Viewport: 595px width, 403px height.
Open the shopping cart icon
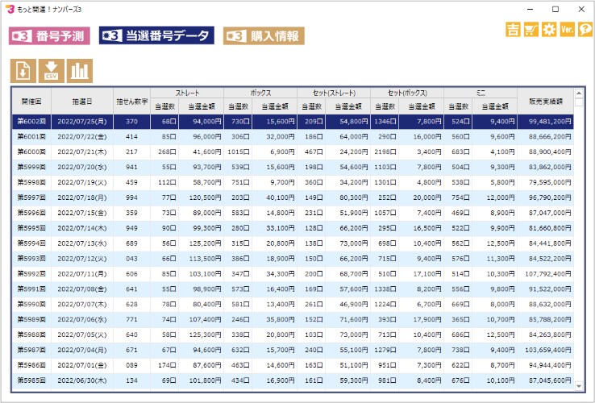pos(531,29)
